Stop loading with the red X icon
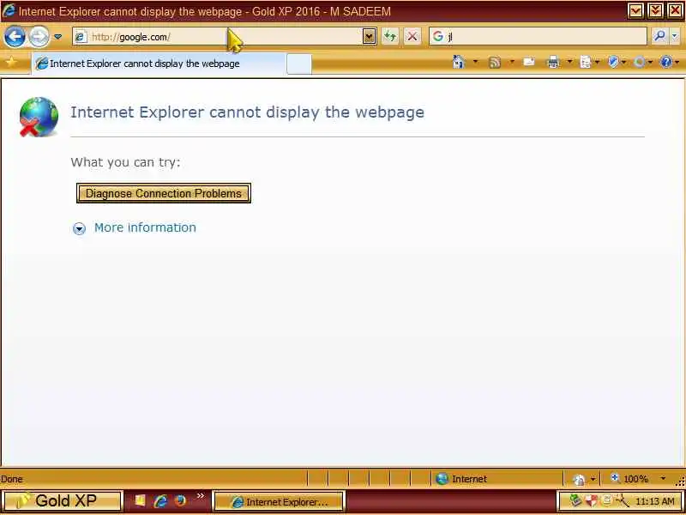This screenshot has height=515, width=686. [412, 37]
